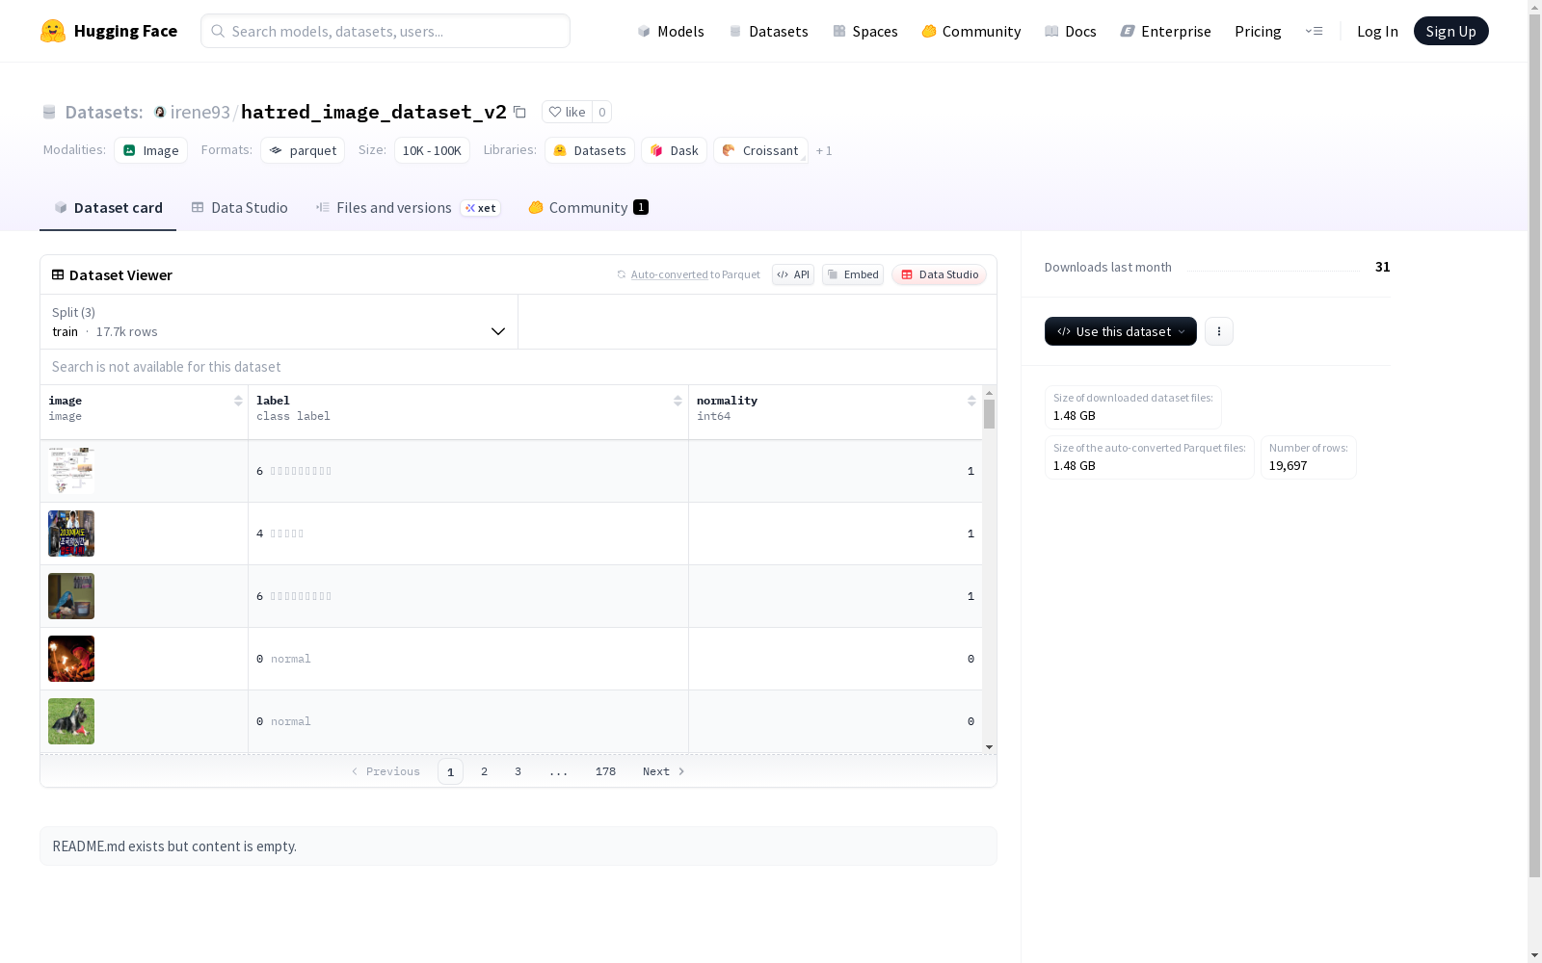The image size is (1542, 963).
Task: Open third row image thumbnail
Action: 71,596
